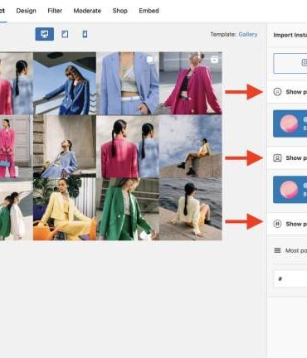Open the blue blazer on stairs photo
Screen dimensions: 307x358
click(x=65, y=83)
